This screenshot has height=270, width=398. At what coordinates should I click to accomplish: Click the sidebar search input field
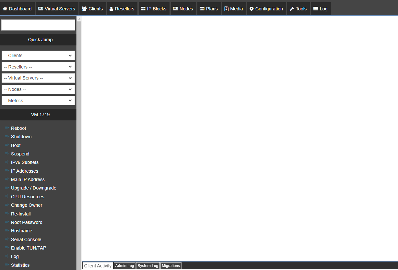[x=38, y=25]
